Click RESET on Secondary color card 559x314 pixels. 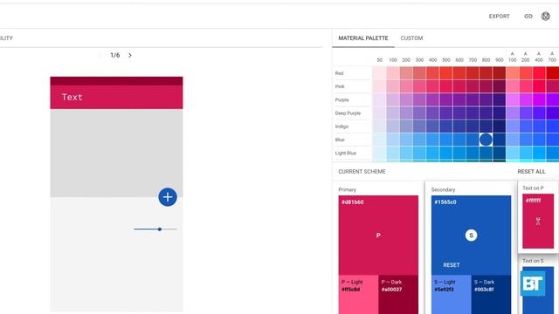[451, 265]
